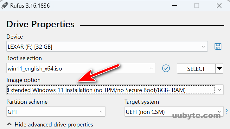Click the save disk image floppy icon
The width and height of the screenshot is (230, 129).
218,46
